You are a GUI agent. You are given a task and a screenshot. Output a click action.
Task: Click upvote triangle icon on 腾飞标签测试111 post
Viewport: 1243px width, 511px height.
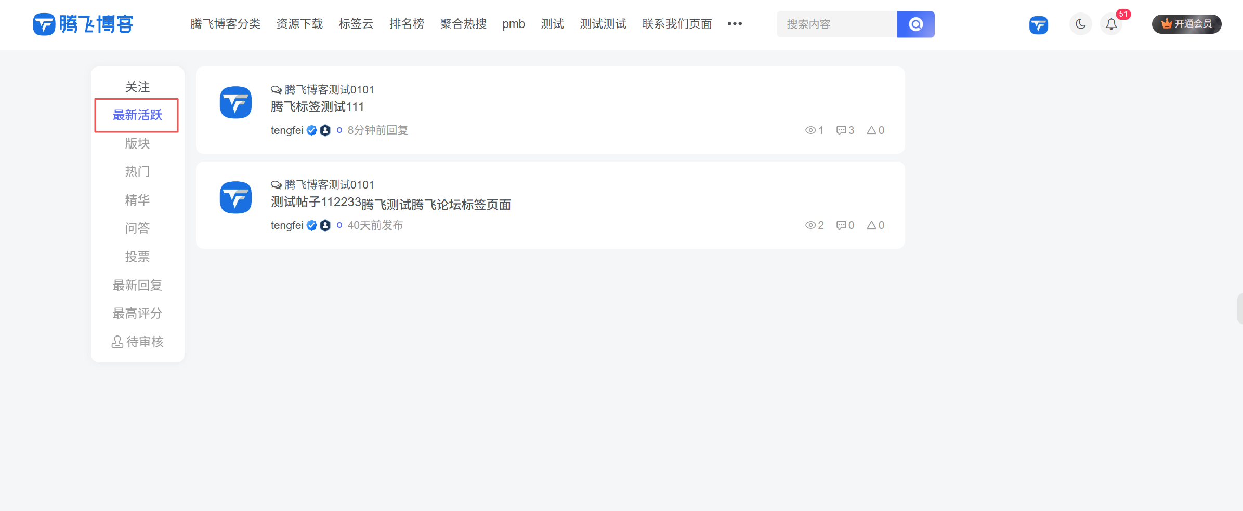tap(872, 130)
